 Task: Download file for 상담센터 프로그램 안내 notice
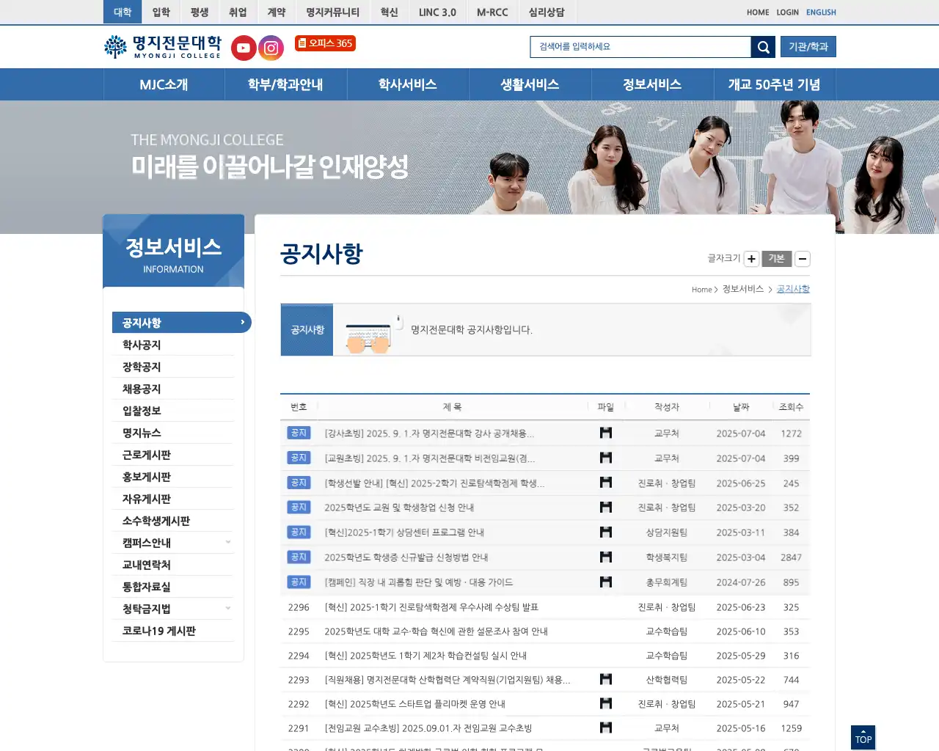pos(606,532)
